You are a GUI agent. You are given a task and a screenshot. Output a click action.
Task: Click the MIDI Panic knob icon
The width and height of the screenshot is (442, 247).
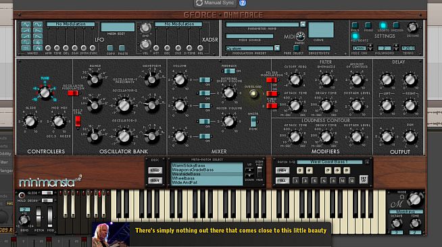[x=301, y=36]
